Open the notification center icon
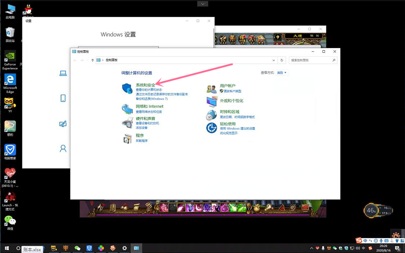 click(398, 248)
